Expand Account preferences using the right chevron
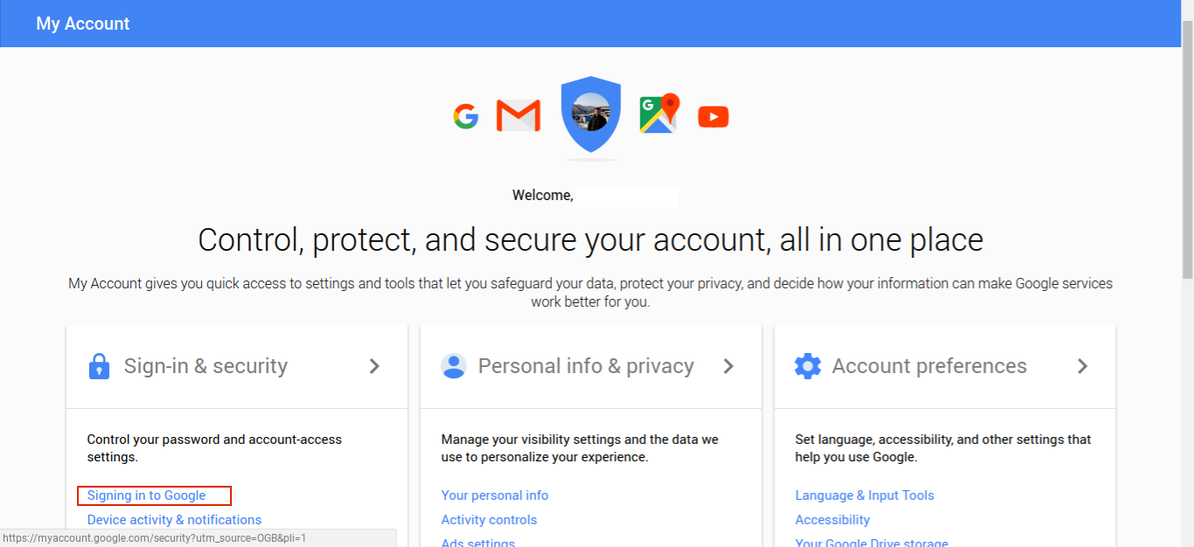This screenshot has width=1194, height=547. [x=1083, y=366]
